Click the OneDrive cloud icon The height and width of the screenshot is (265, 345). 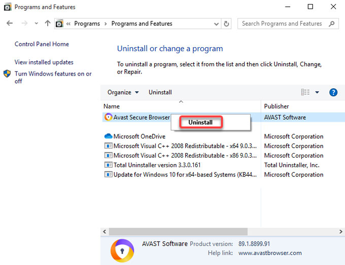108,136
